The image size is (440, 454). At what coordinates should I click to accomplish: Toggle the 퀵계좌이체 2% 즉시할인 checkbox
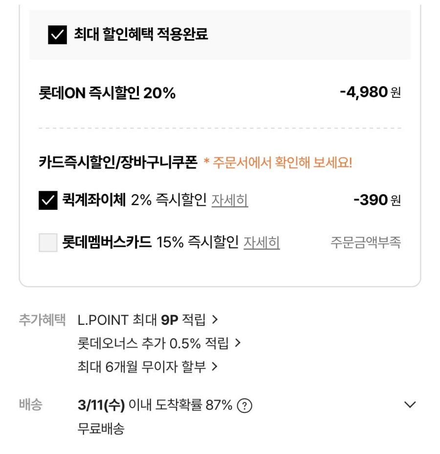click(x=48, y=200)
